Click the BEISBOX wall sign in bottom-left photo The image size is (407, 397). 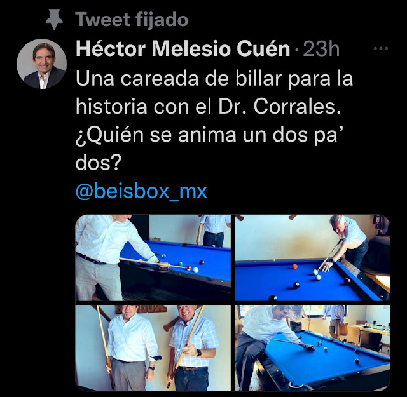pos(141,309)
